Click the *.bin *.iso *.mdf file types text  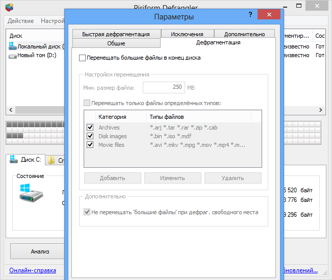pyautogui.click(x=170, y=136)
